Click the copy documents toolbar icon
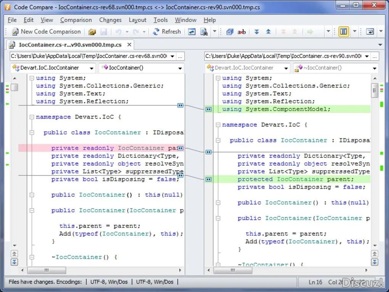Viewport: 389px width, 292px height. [230, 32]
